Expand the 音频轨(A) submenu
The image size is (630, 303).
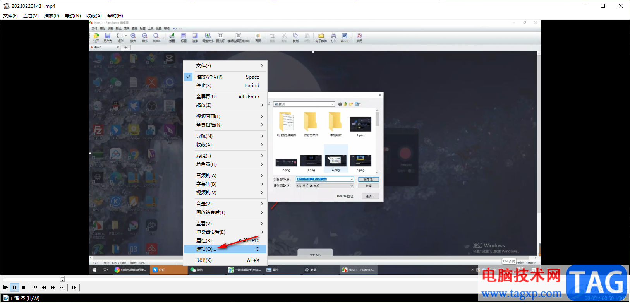coord(225,176)
